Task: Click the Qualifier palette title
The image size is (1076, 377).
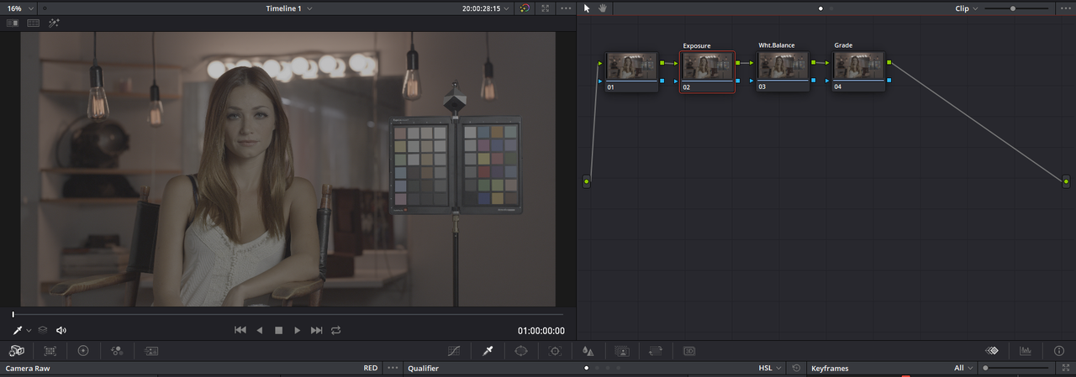Action: [x=423, y=369]
